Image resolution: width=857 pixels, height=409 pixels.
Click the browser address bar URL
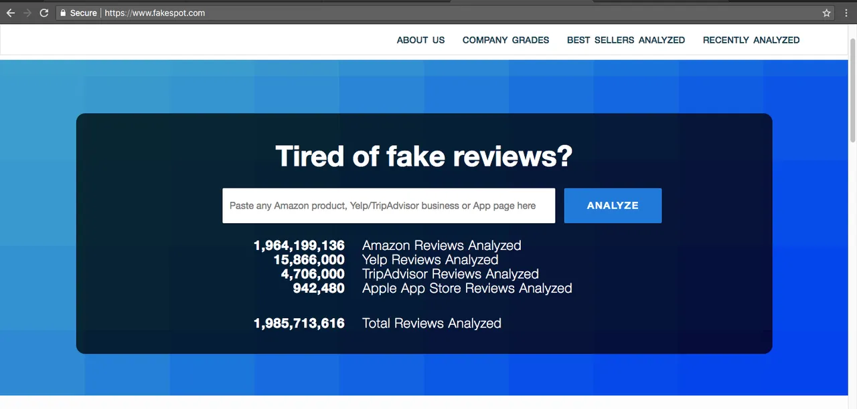[x=155, y=13]
